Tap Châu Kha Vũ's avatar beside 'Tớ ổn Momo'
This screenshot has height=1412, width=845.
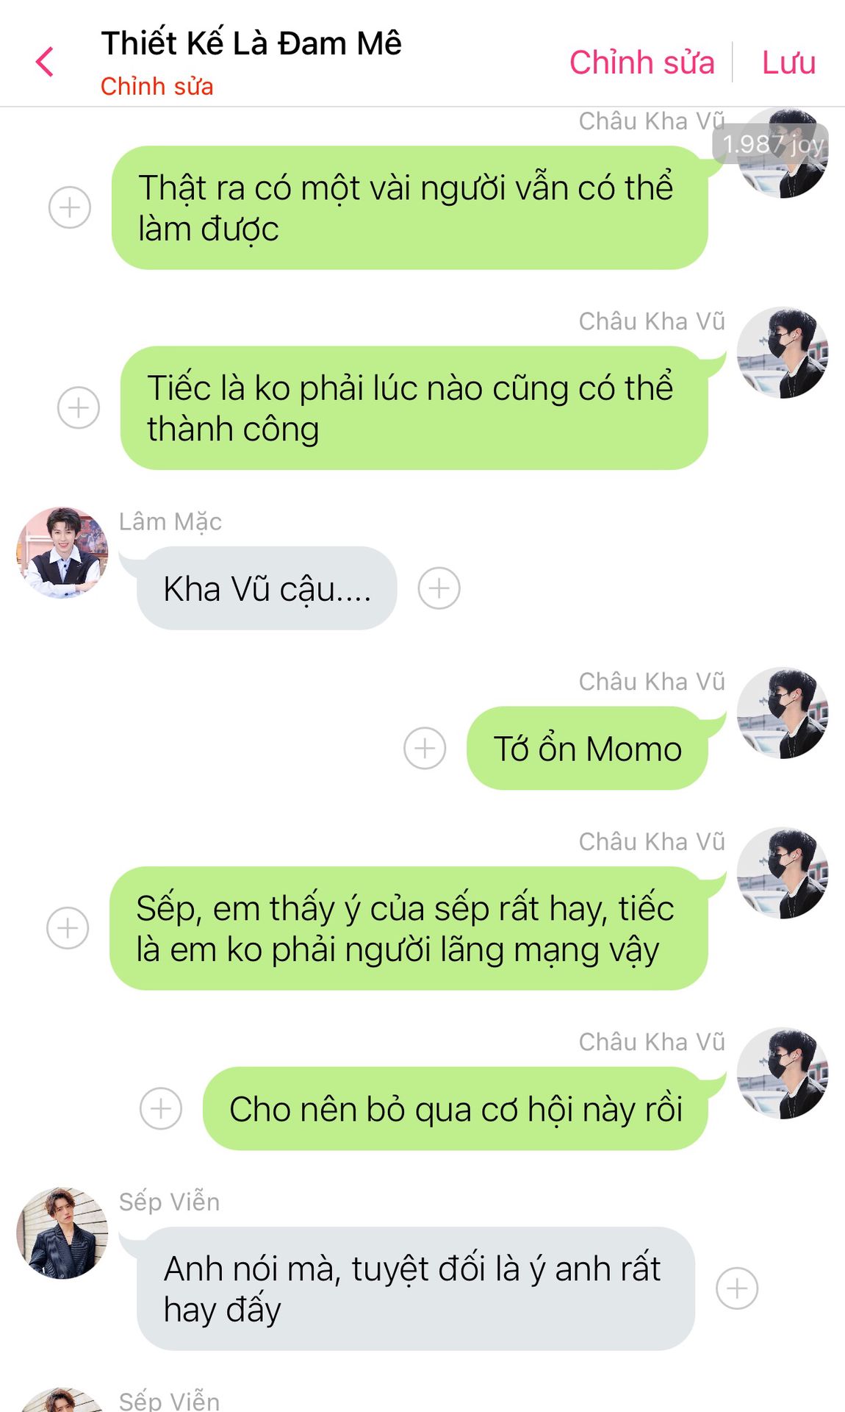pyautogui.click(x=783, y=713)
